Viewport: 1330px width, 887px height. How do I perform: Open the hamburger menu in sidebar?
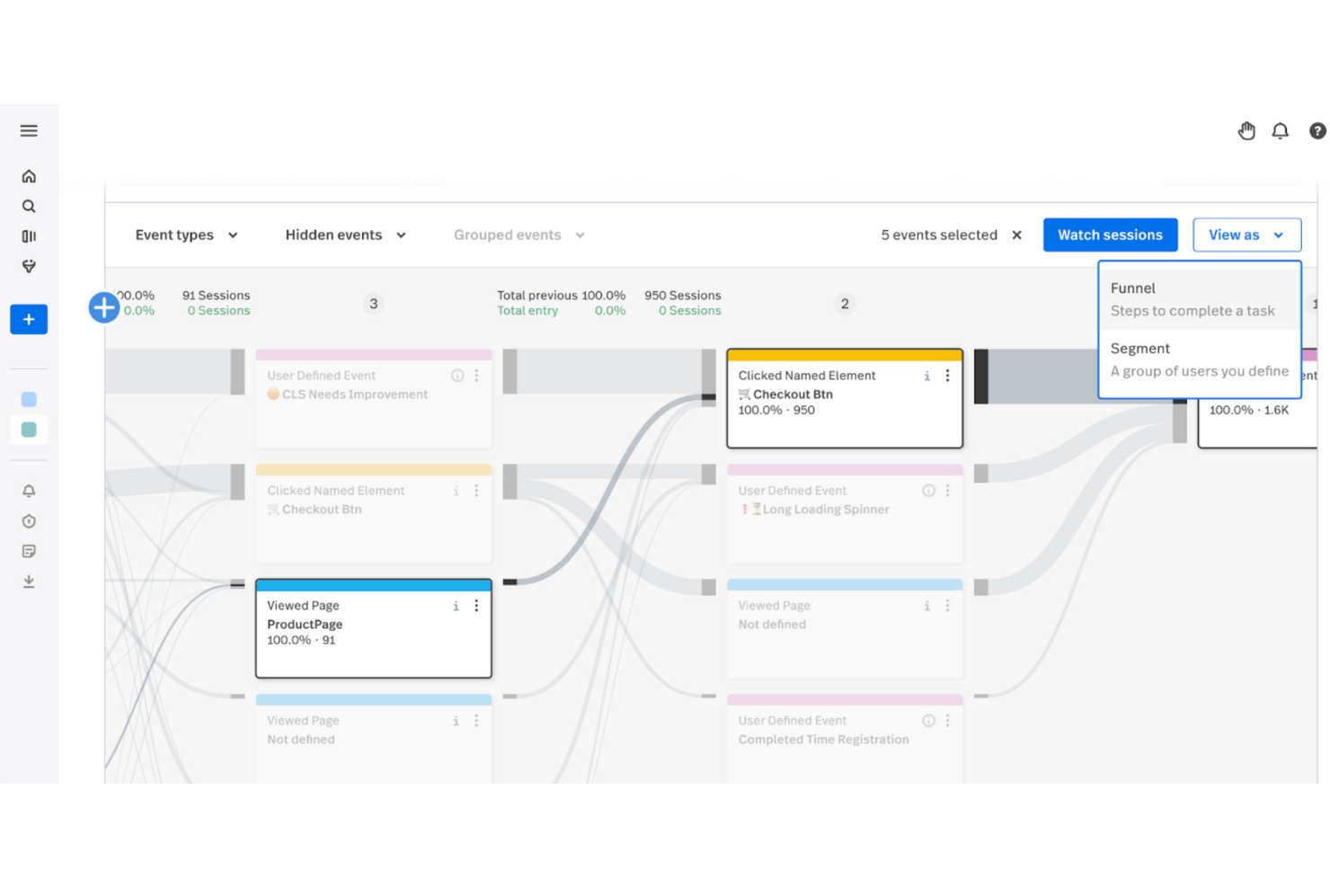click(x=29, y=131)
